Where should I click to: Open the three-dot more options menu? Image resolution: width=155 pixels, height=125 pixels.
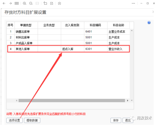pos(133,3)
